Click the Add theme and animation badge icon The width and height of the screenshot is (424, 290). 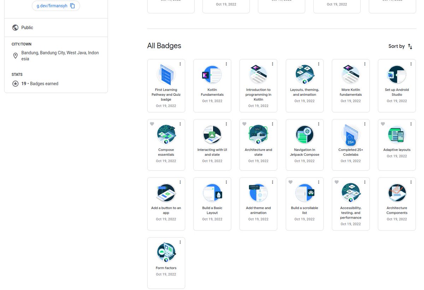(x=258, y=193)
